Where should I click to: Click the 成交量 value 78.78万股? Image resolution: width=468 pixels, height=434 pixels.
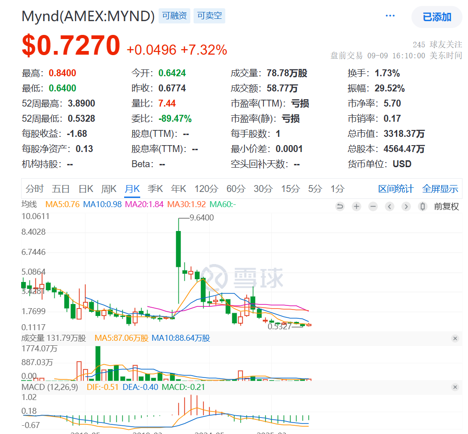(287, 73)
